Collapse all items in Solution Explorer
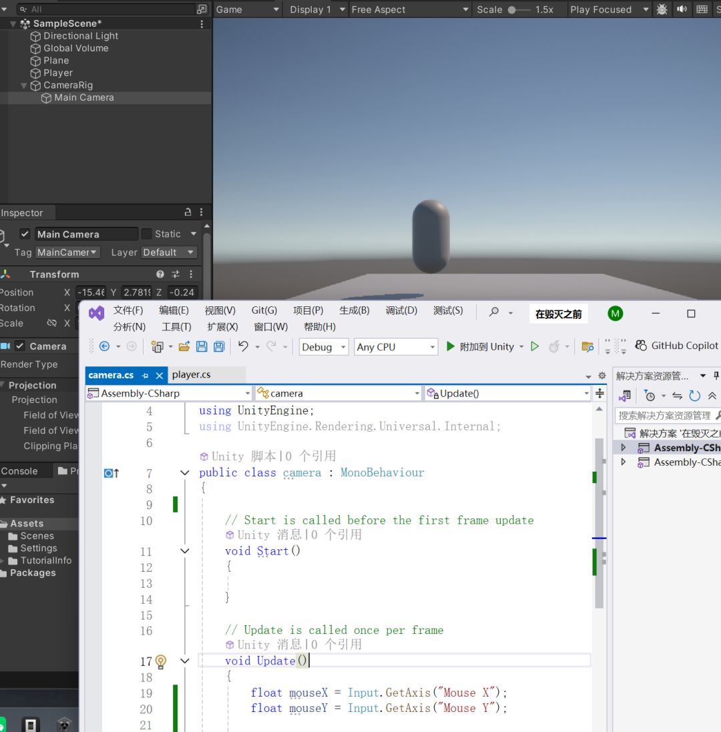The image size is (721, 732). pos(712,396)
